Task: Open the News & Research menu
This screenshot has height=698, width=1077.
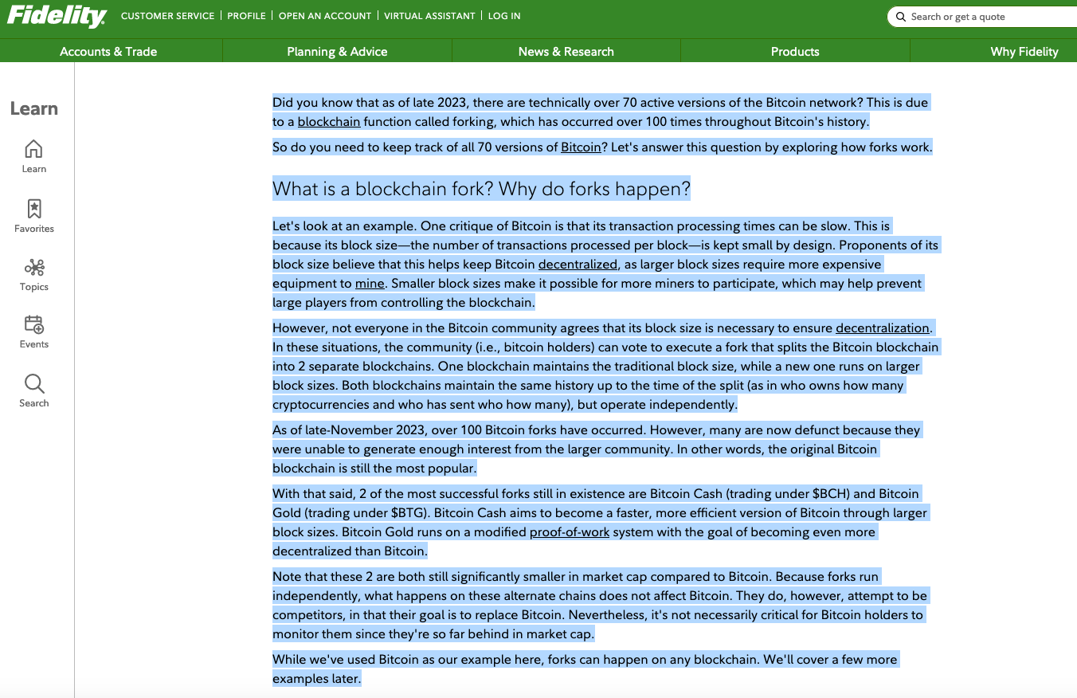Action: 566,51
